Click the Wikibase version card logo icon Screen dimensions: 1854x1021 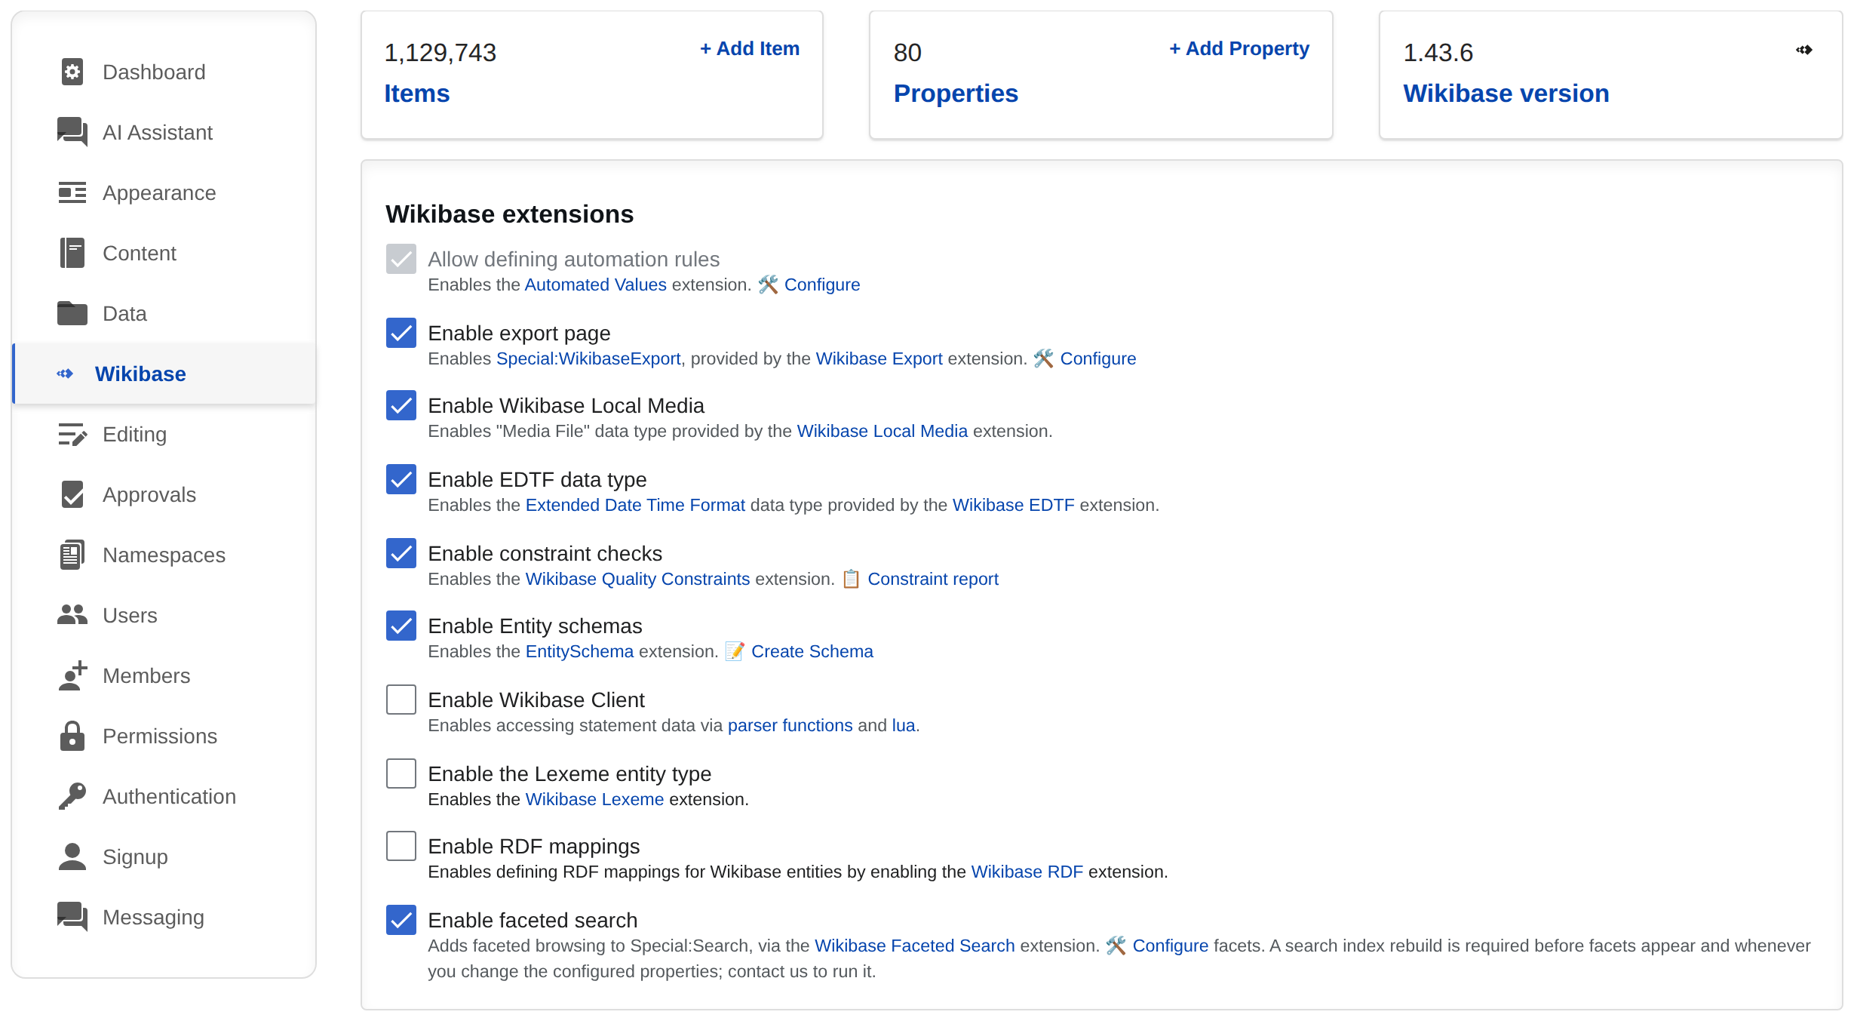(x=1803, y=50)
